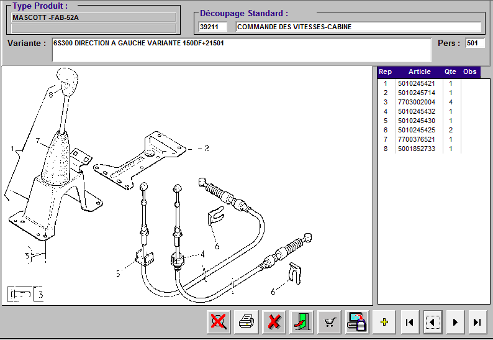The image size is (493, 340).
Task: Click the green door exit icon
Action: tap(302, 322)
